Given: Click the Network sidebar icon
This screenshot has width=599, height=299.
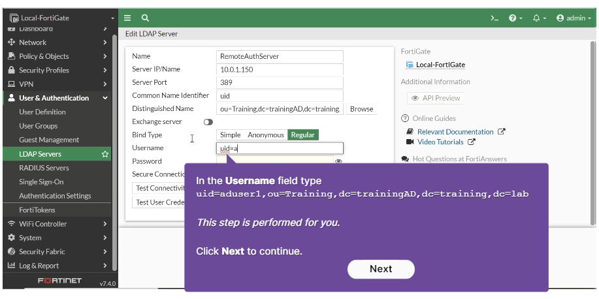Looking at the screenshot, I should coord(12,42).
